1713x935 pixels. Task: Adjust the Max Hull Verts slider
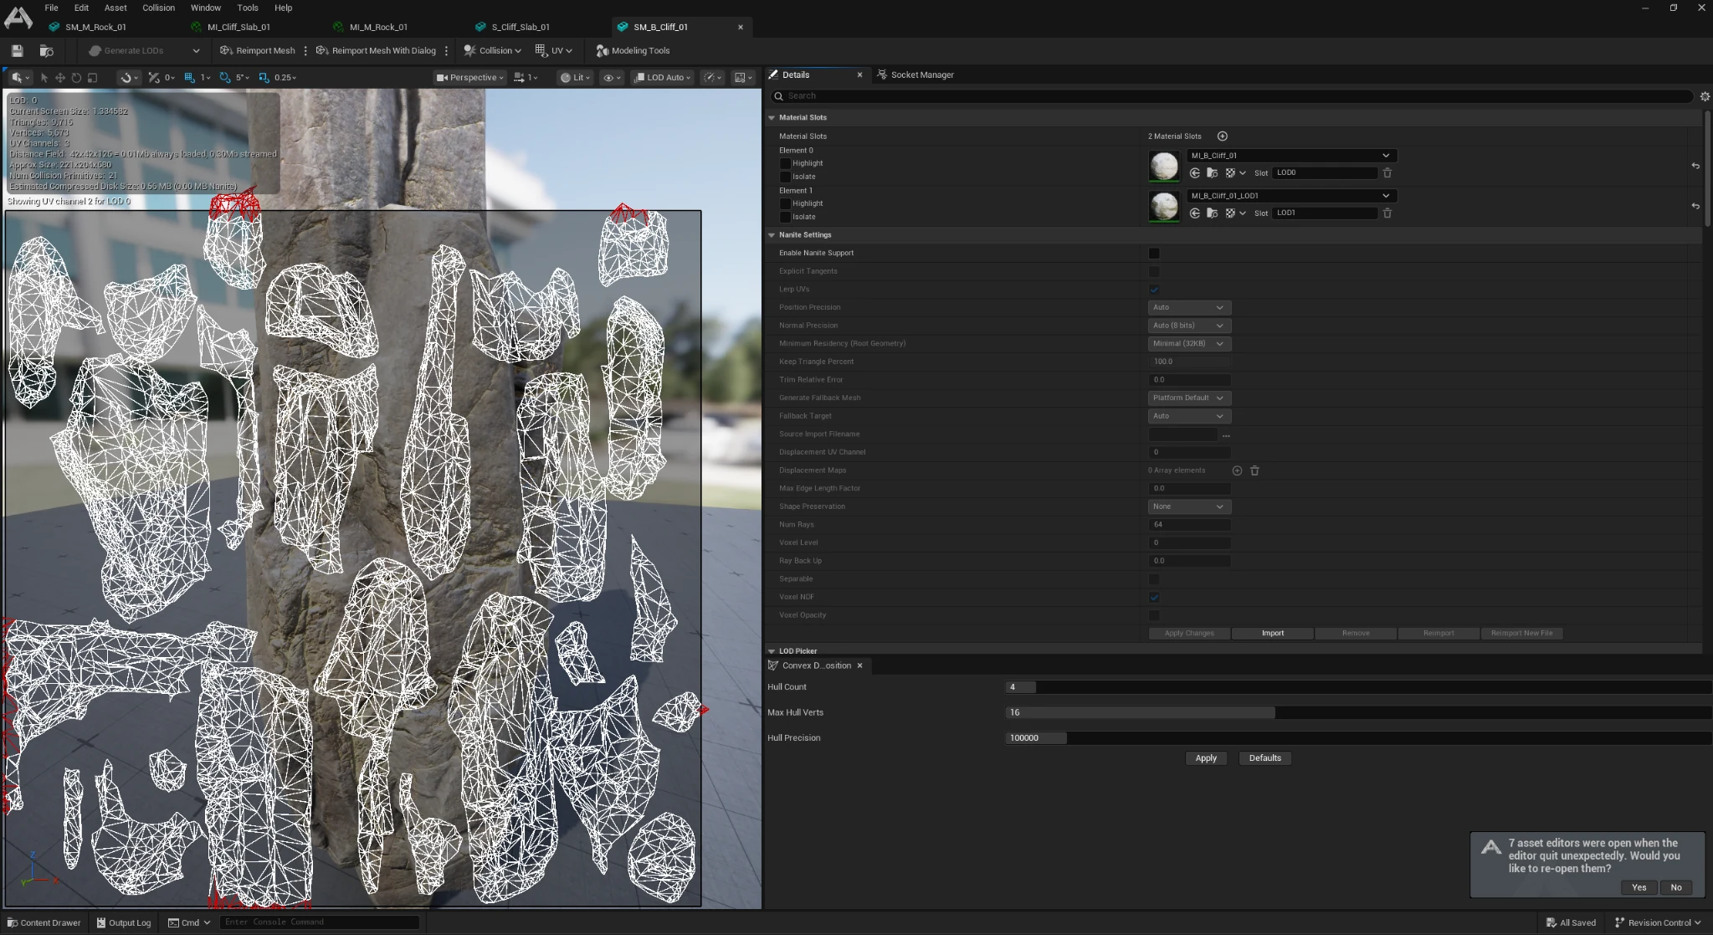point(1358,713)
